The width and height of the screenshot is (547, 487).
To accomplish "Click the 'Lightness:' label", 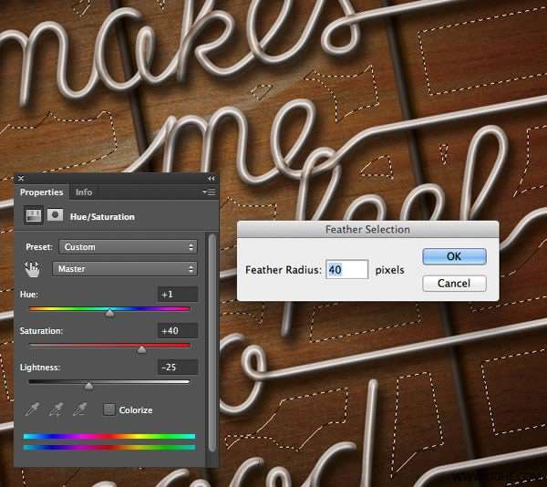I will click(40, 368).
